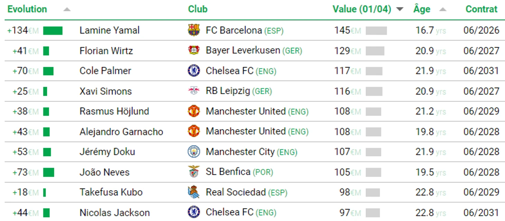Click the Bayer Leverkusen club logo
Screen dimensions: 505x221
pyautogui.click(x=194, y=50)
